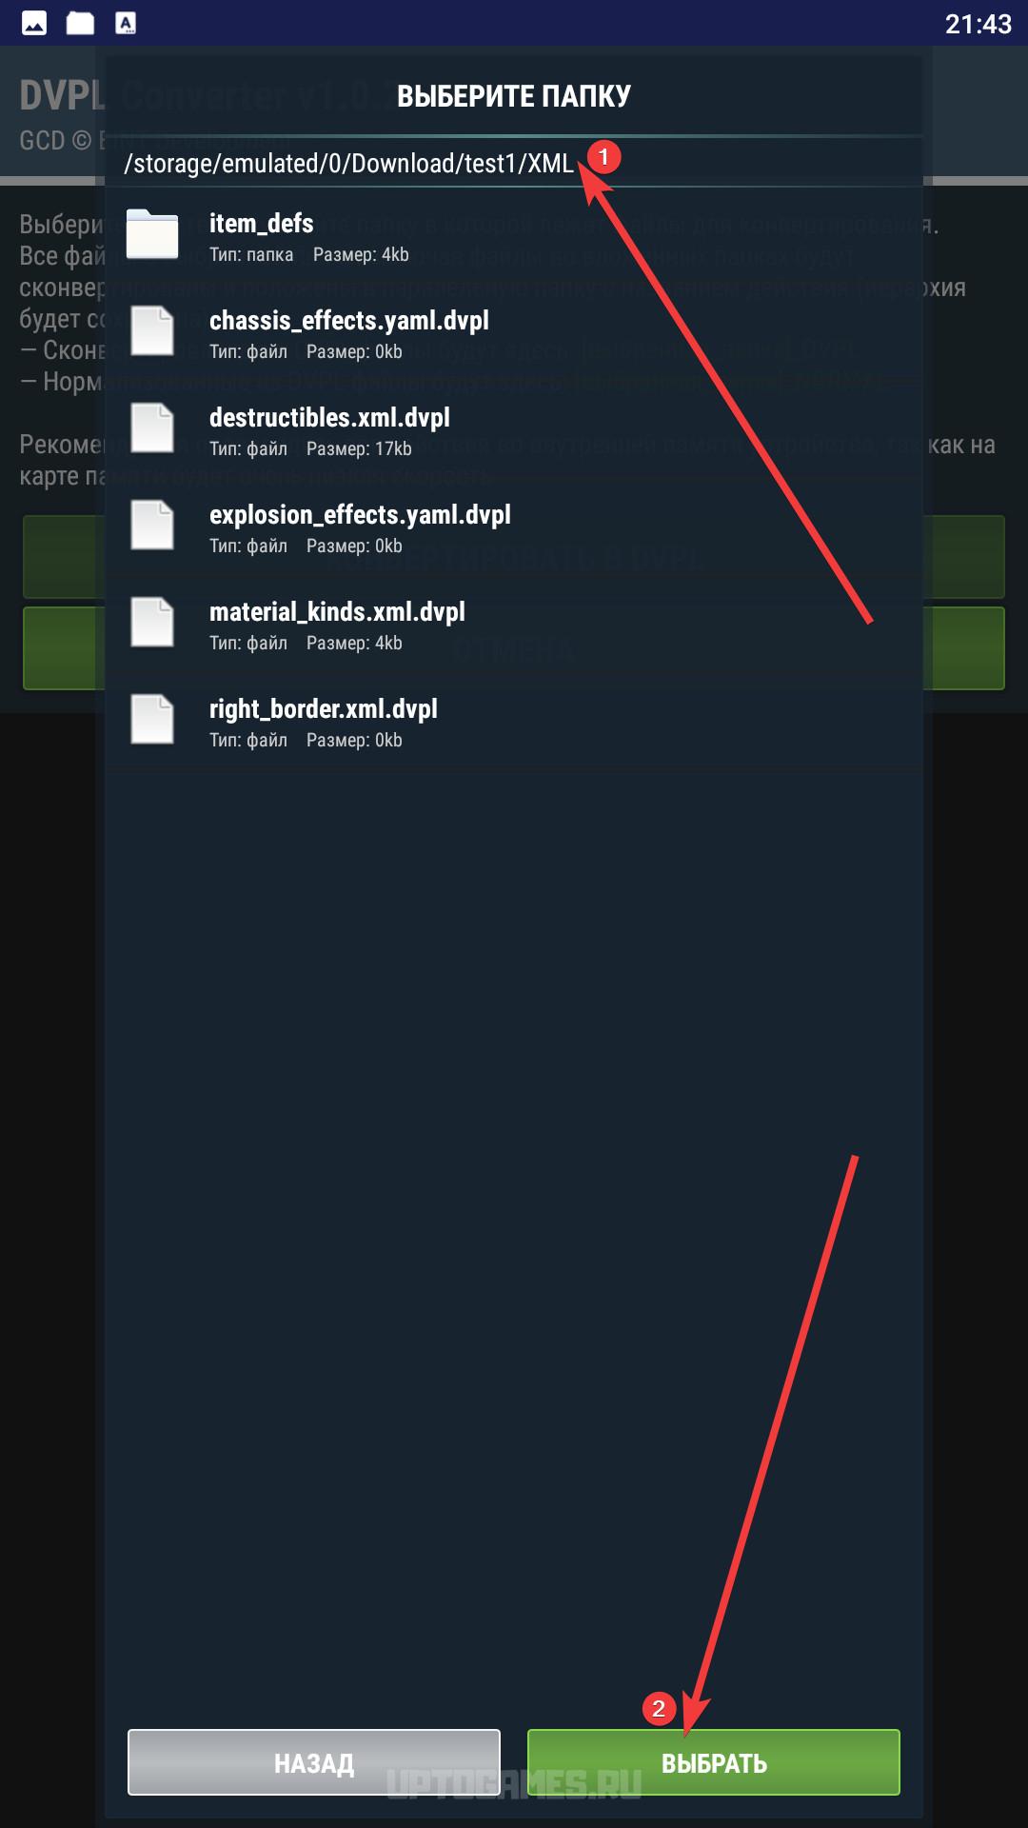1028x1828 pixels.
Task: Tap the keyboard language icon in status bar
Action: coord(126,23)
